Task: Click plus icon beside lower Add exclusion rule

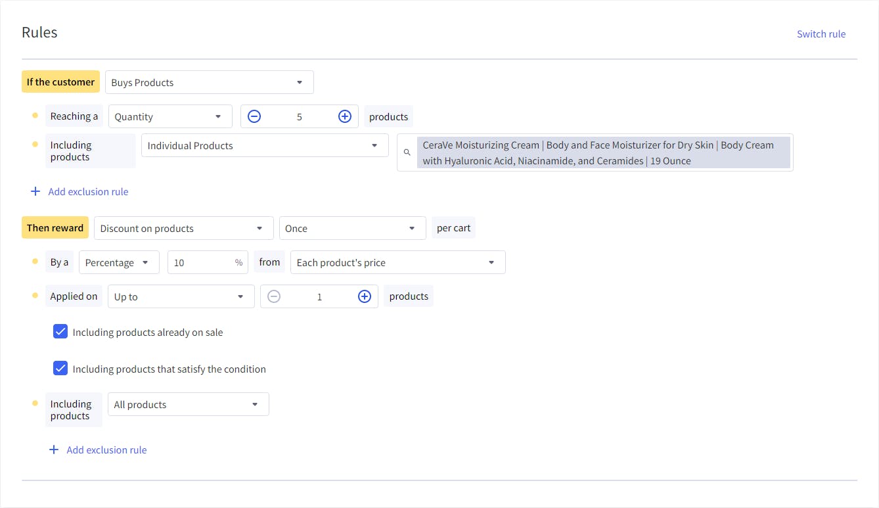Action: (x=54, y=450)
